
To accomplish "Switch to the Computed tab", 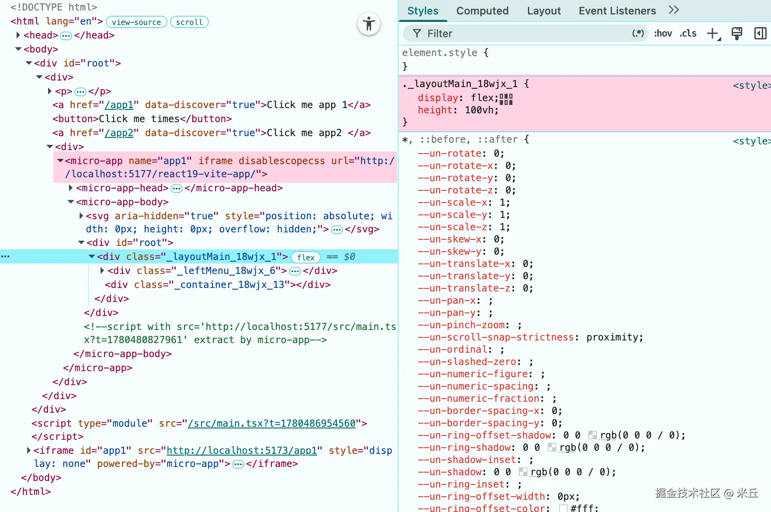I will (483, 11).
